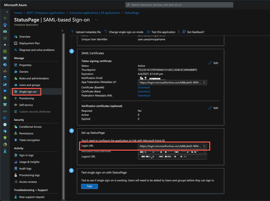Click the Favorites star icon in the sidebar

tap(5, 45)
